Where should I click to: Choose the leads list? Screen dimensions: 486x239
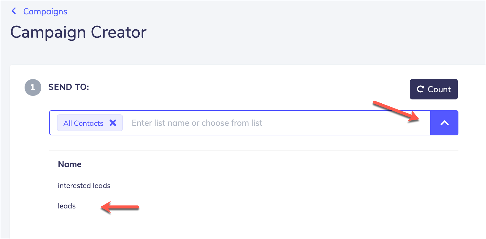[67, 206]
